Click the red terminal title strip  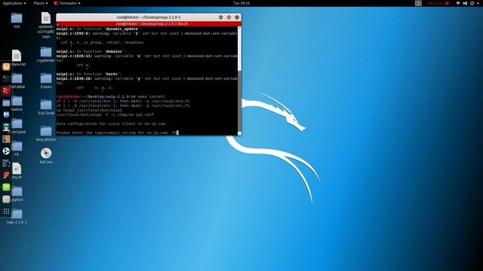pos(149,23)
